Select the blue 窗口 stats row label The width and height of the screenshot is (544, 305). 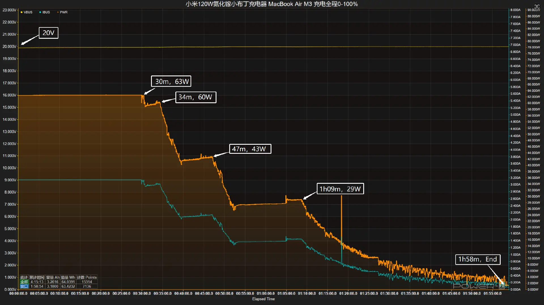click(24, 286)
